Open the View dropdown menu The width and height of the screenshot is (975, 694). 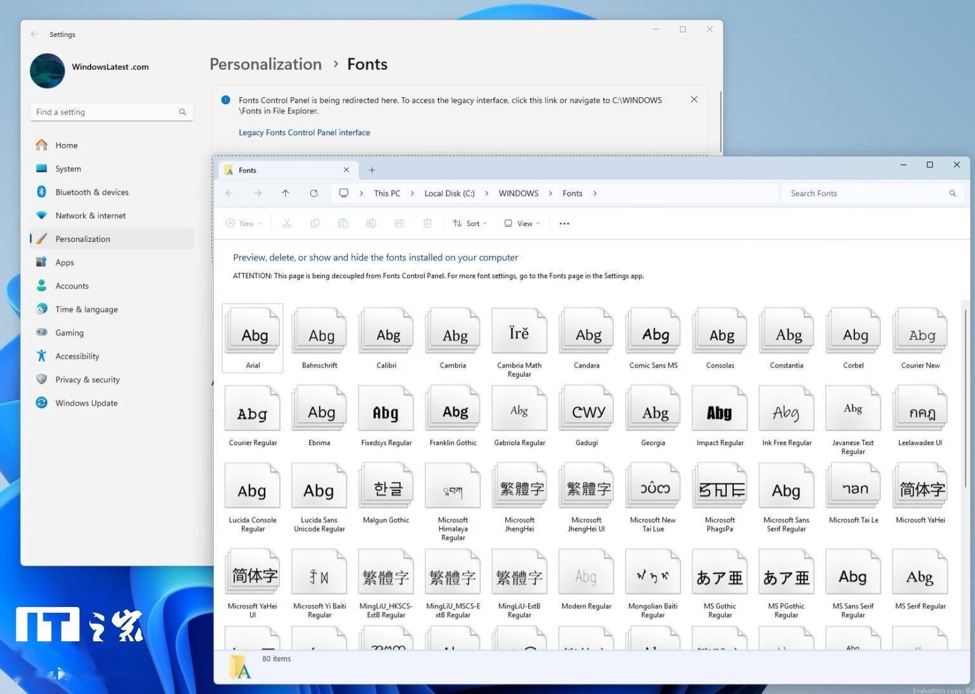(x=522, y=224)
